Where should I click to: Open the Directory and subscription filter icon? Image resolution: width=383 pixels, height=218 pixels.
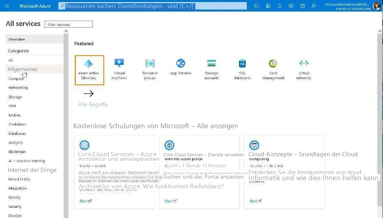[268, 6]
